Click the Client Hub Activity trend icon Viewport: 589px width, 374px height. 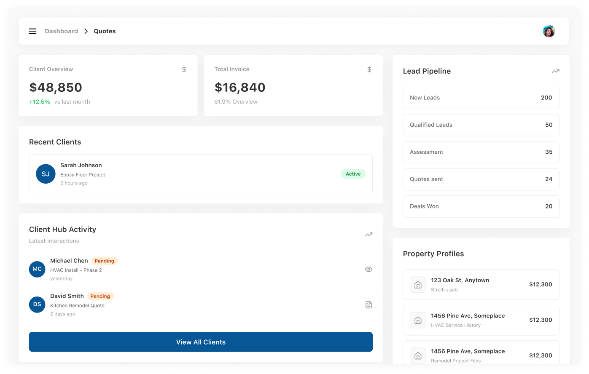[368, 235]
